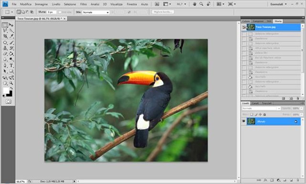Click the Launch Bridge icon in application bar
Viewport: 306px width, 184px height.
click(x=157, y=4)
